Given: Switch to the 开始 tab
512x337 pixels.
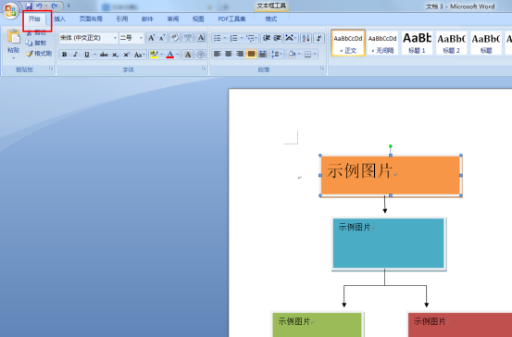Looking at the screenshot, I should coord(34,19).
